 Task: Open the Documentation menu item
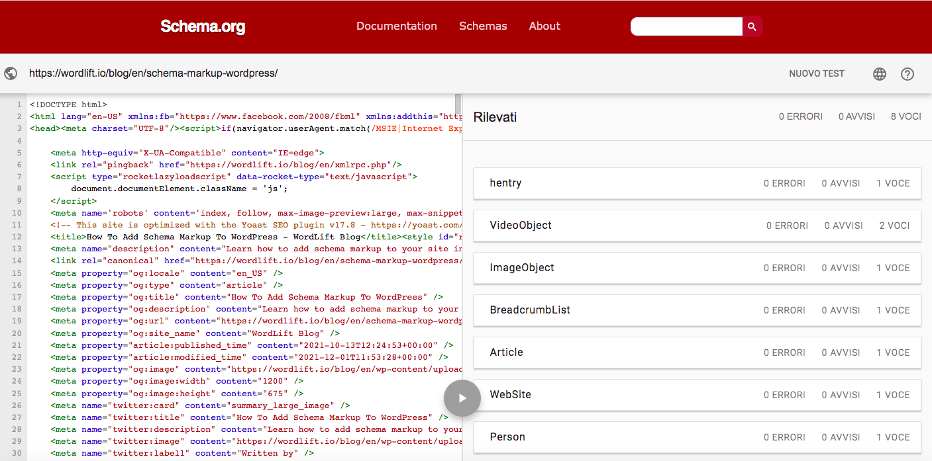pyautogui.click(x=397, y=26)
